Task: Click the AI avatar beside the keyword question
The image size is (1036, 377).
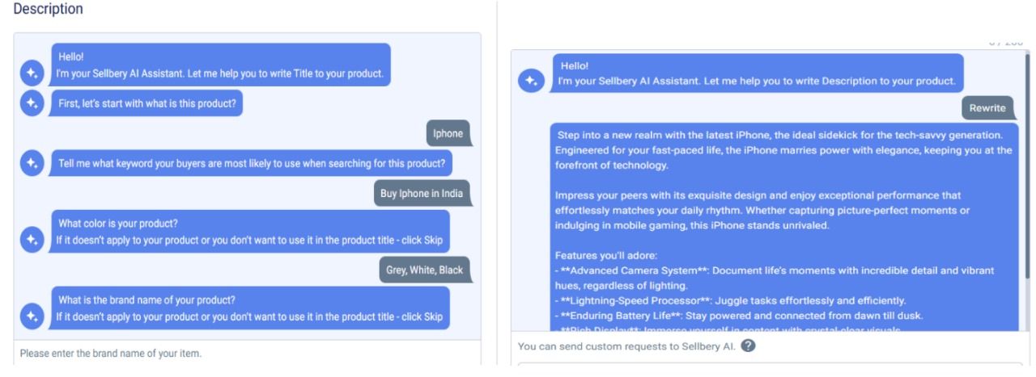Action: coord(32,163)
